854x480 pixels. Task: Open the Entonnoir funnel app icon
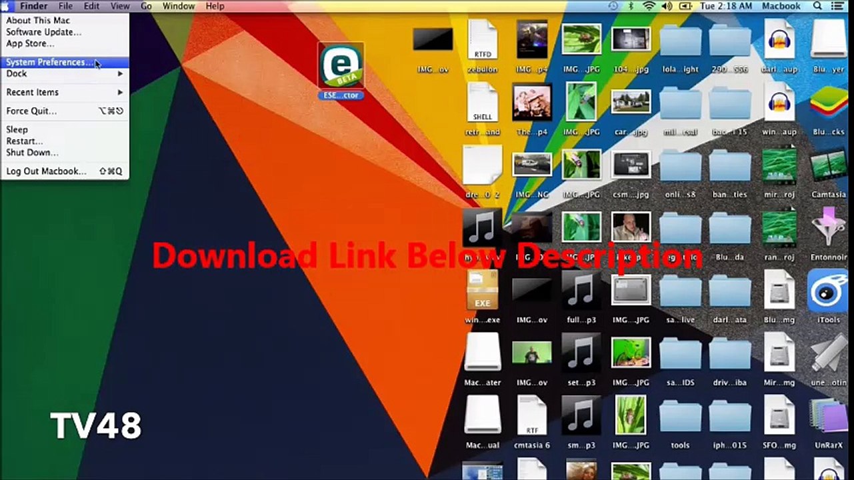[829, 228]
